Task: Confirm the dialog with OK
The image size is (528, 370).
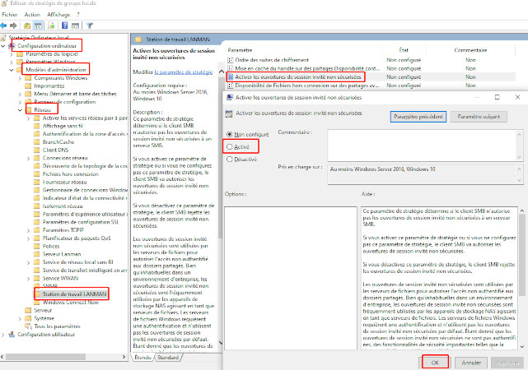Action: point(435,363)
